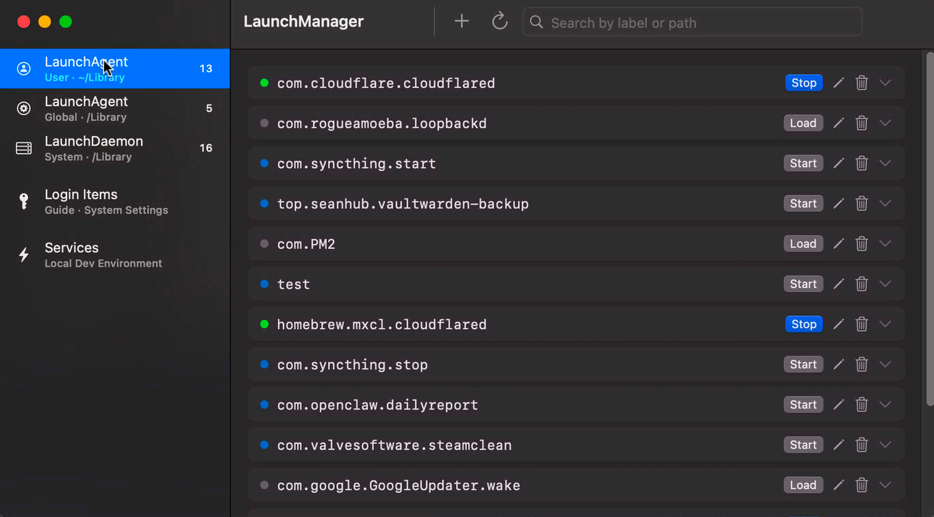Expand top.seanhub.vaultwarden-backup details chevron
Screen dimensions: 934x517
(x=885, y=204)
